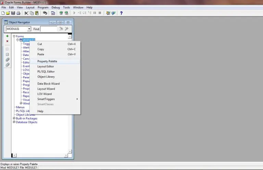This screenshot has height=170, width=263.
Task: Choose Paste from the context menu
Action: coord(55,54)
